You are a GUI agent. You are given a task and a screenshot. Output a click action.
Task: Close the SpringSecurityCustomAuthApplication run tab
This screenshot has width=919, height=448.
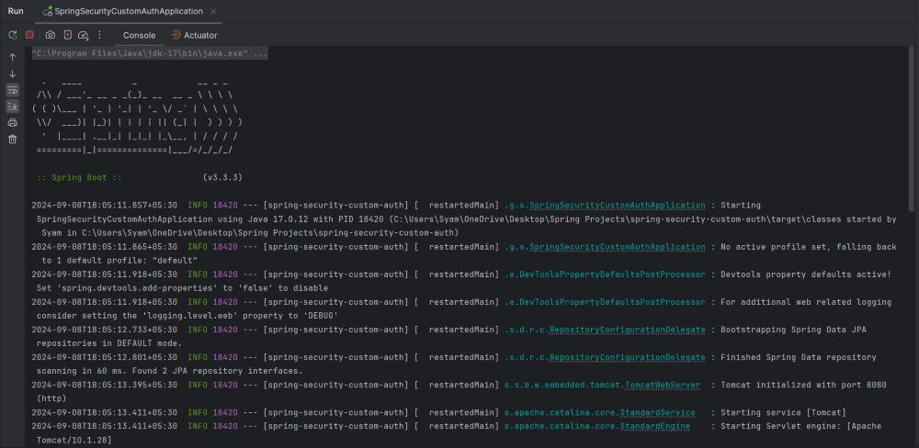tap(213, 11)
